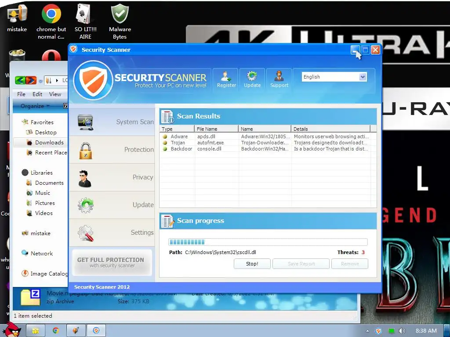This screenshot has height=337, width=450.
Task: Select the sidebar Update gear icon
Action: tap(86, 205)
